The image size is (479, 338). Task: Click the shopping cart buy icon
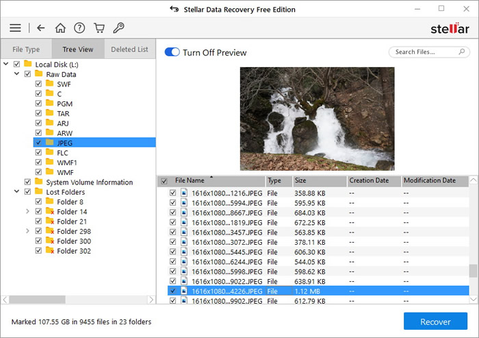click(99, 28)
